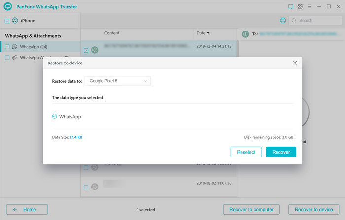
Task: Toggle the WhatsApp (24) checkbox
Action: coord(7,47)
